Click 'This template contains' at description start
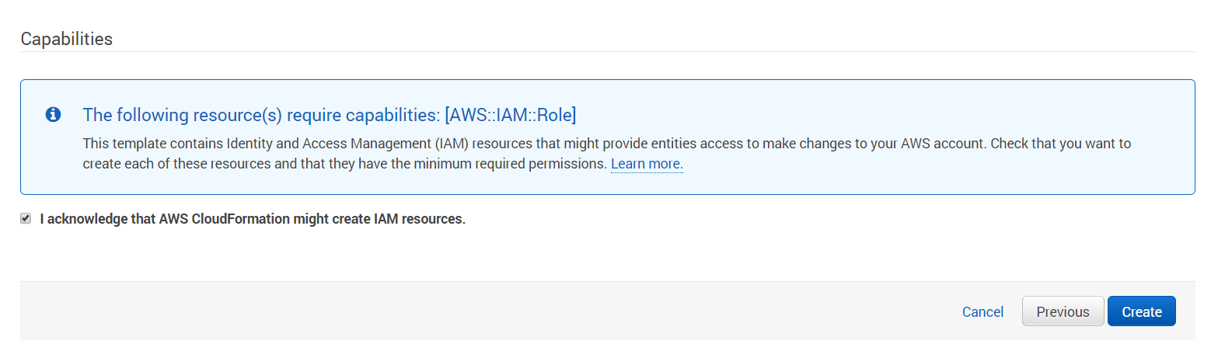The image size is (1218, 358). [x=138, y=144]
